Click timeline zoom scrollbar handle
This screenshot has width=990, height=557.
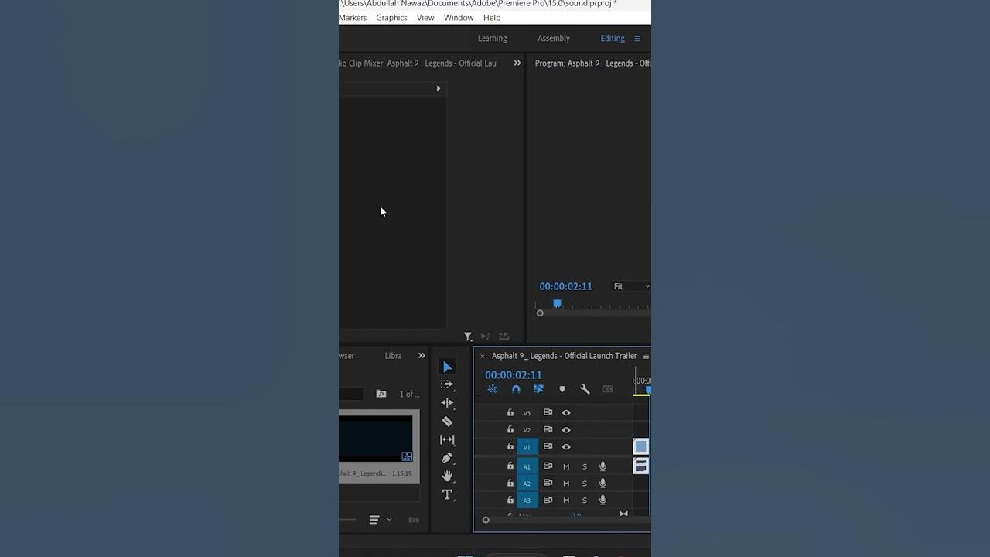coord(486,520)
